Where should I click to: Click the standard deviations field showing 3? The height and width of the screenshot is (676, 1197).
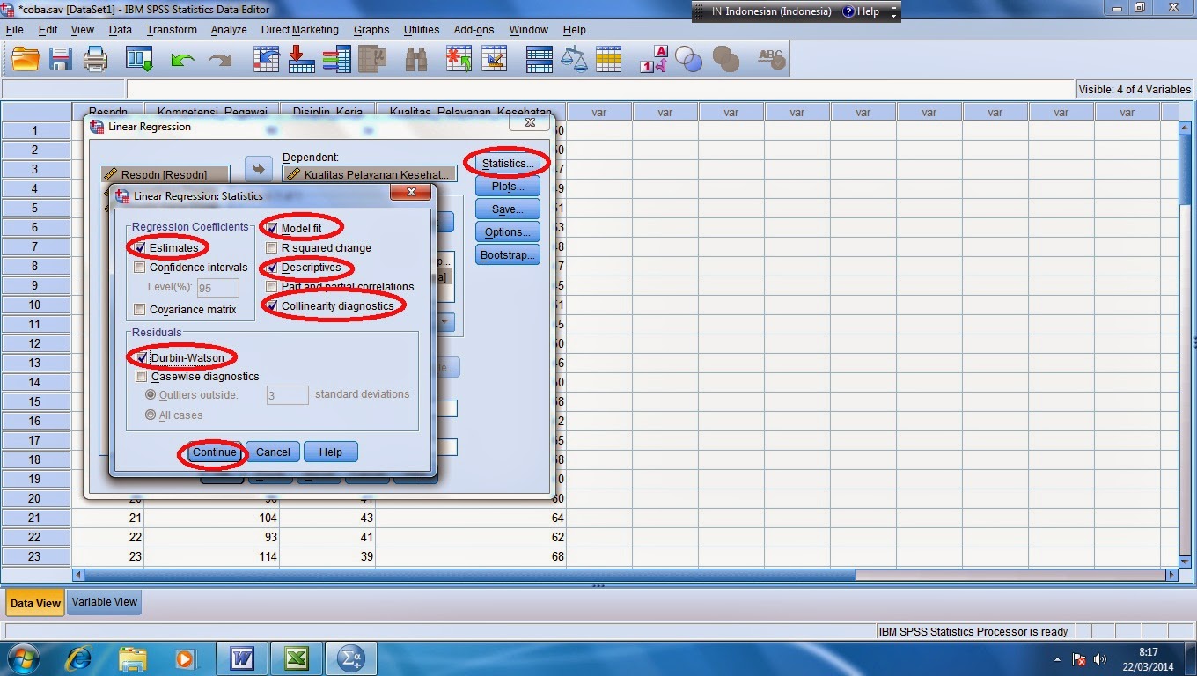[x=288, y=396]
